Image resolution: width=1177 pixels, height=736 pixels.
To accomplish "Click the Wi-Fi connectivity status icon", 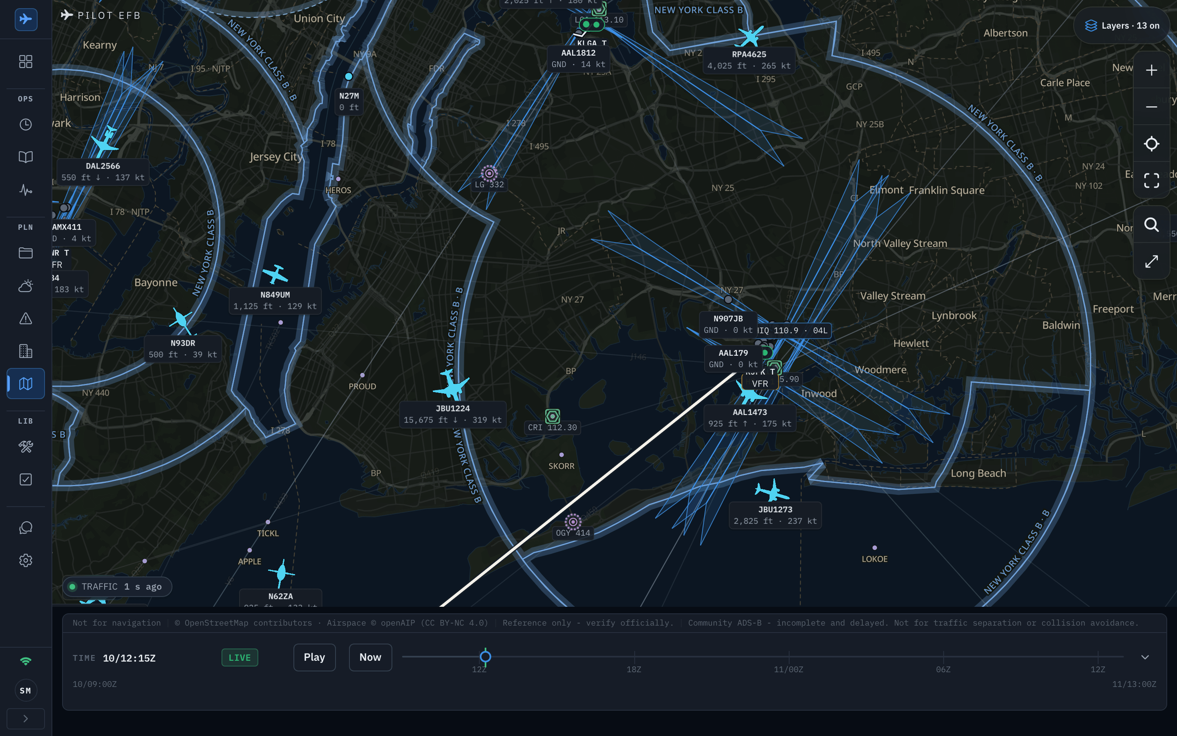I will (x=26, y=661).
